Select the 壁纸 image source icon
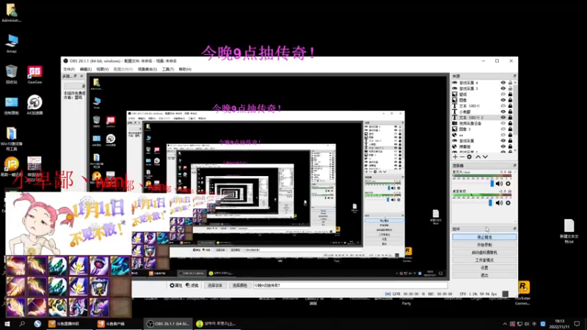This screenshot has height=330, width=587. tap(455, 95)
